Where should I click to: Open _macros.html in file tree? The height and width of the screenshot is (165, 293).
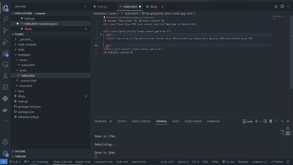click(28, 81)
